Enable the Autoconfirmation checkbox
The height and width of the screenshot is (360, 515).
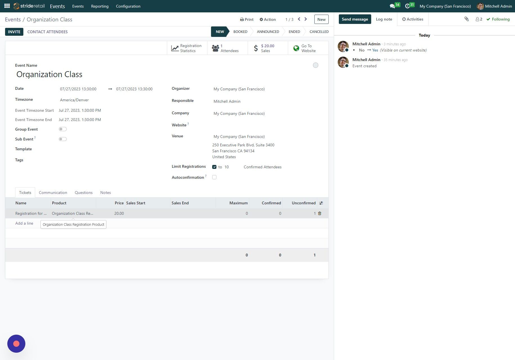coord(214,177)
